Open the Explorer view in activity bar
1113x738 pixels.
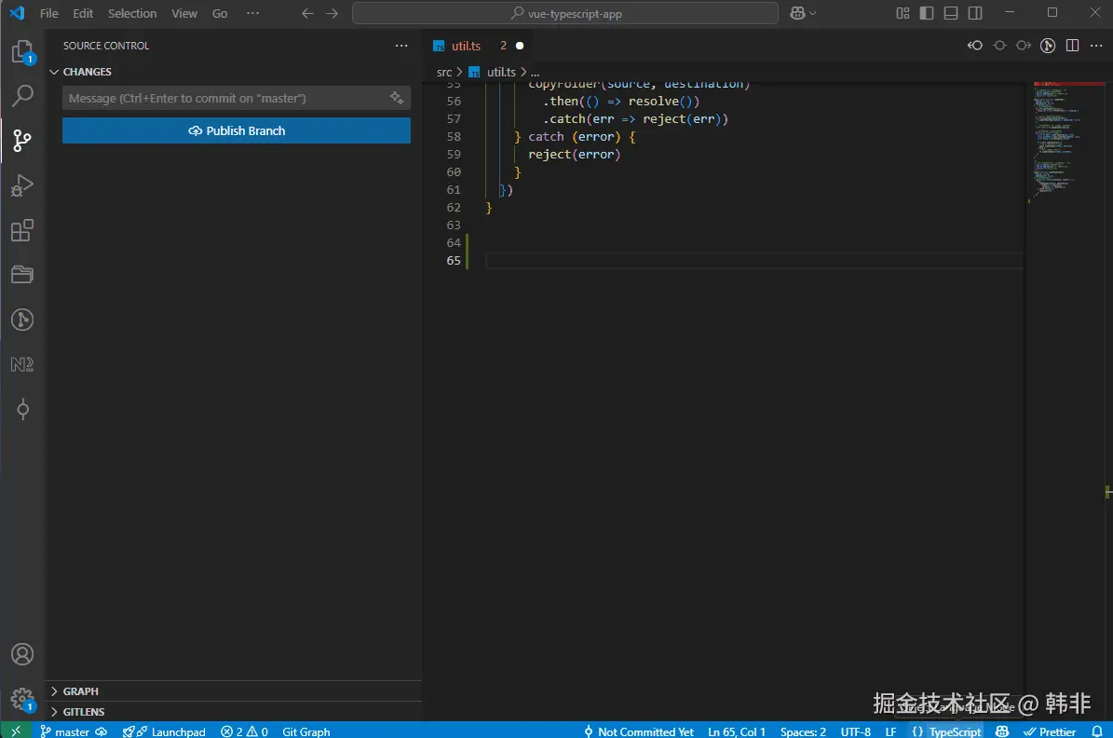[22, 52]
